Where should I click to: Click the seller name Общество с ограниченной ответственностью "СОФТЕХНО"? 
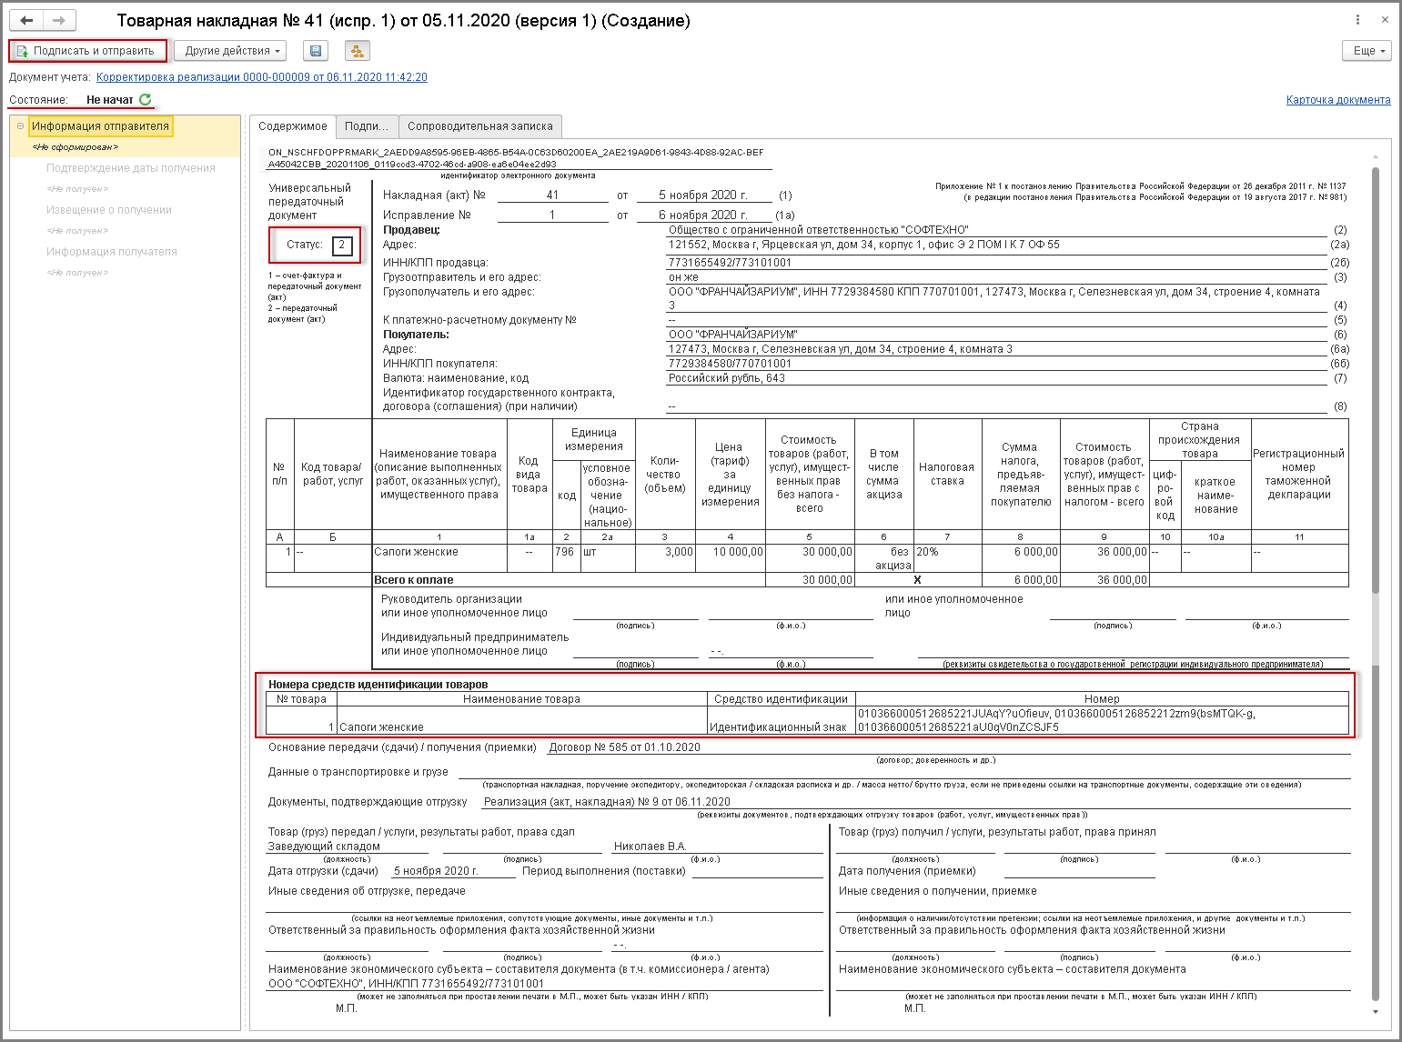[x=819, y=230]
